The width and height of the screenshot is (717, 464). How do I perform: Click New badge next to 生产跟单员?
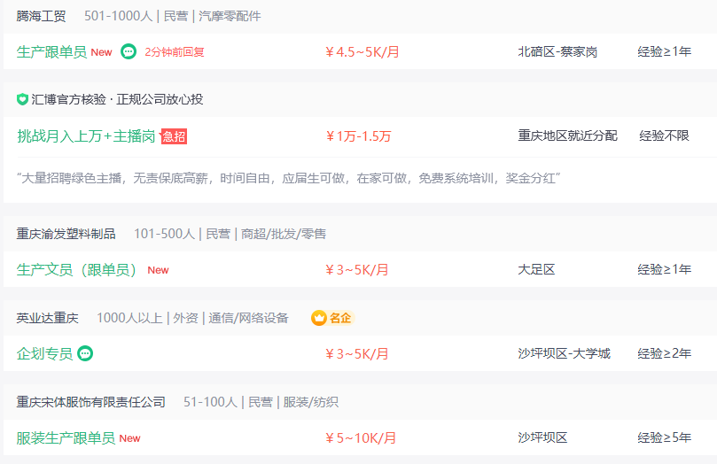click(101, 52)
